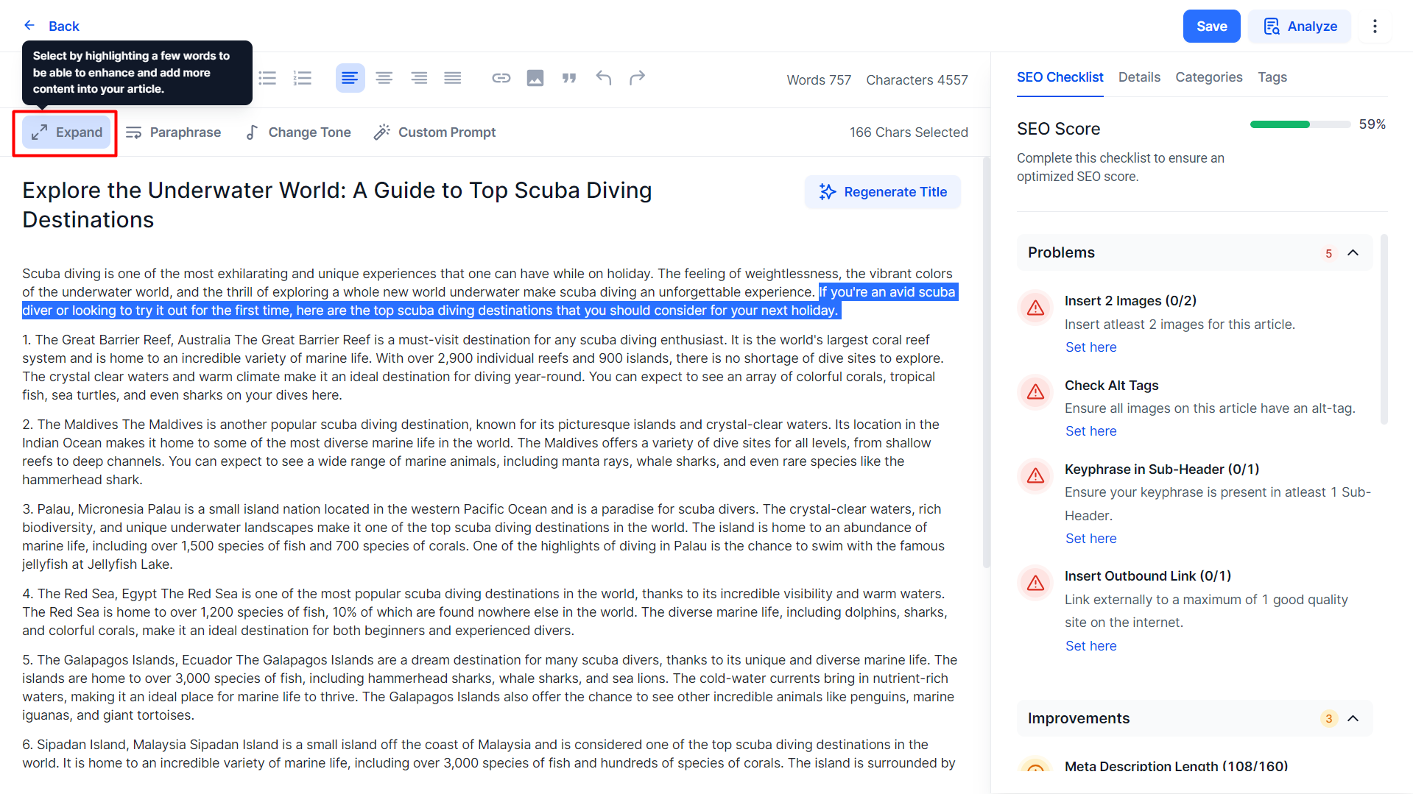The image size is (1413, 794).
Task: Click the SEO Score progress bar
Action: click(x=1300, y=124)
